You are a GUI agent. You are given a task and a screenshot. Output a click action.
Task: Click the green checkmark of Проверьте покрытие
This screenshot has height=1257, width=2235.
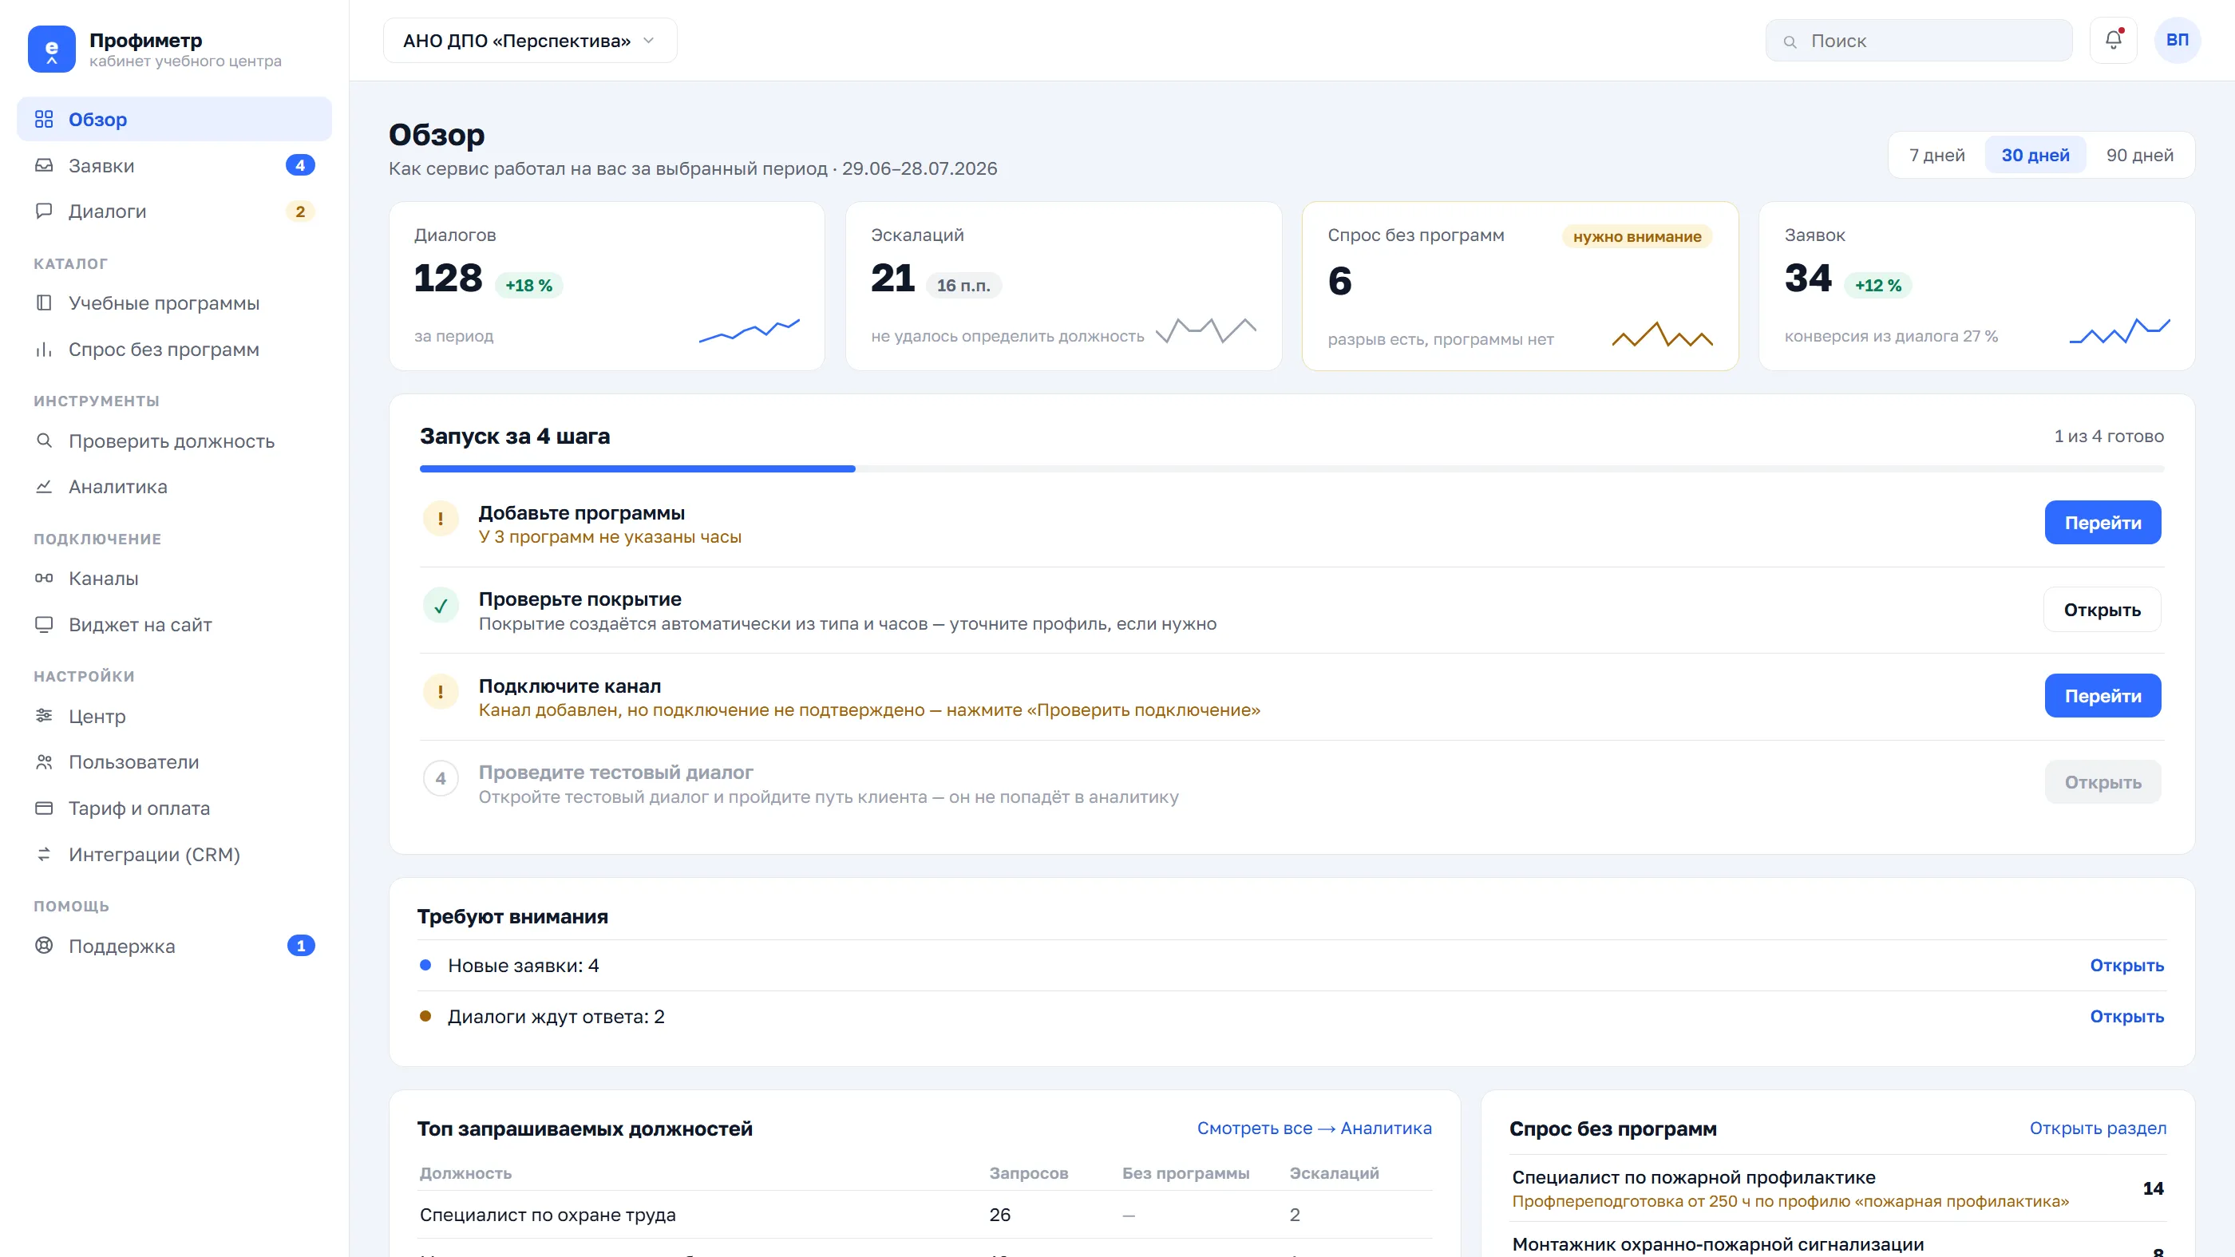pyautogui.click(x=440, y=606)
